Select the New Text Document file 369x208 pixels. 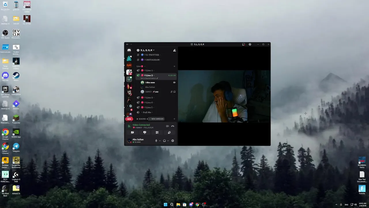coord(362,177)
